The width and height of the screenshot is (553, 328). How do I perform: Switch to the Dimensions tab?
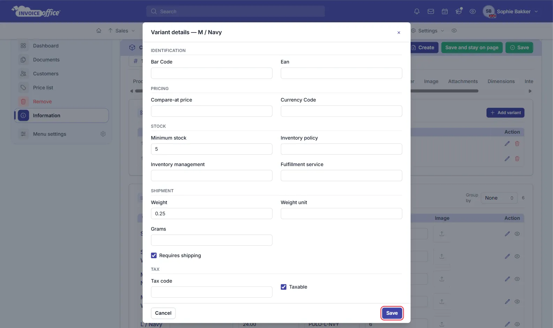tap(501, 81)
